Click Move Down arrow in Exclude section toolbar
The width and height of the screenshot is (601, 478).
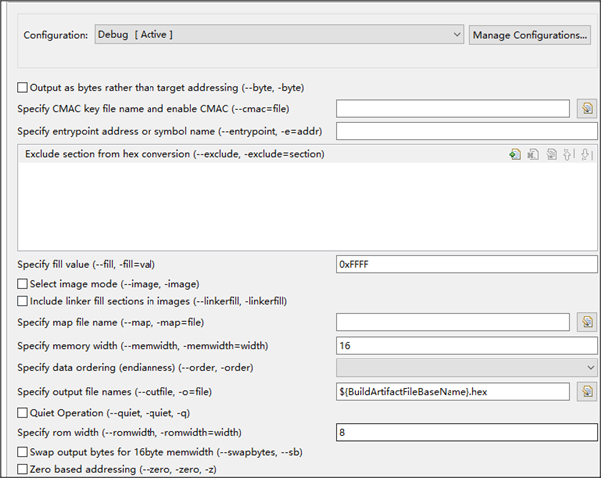[586, 154]
